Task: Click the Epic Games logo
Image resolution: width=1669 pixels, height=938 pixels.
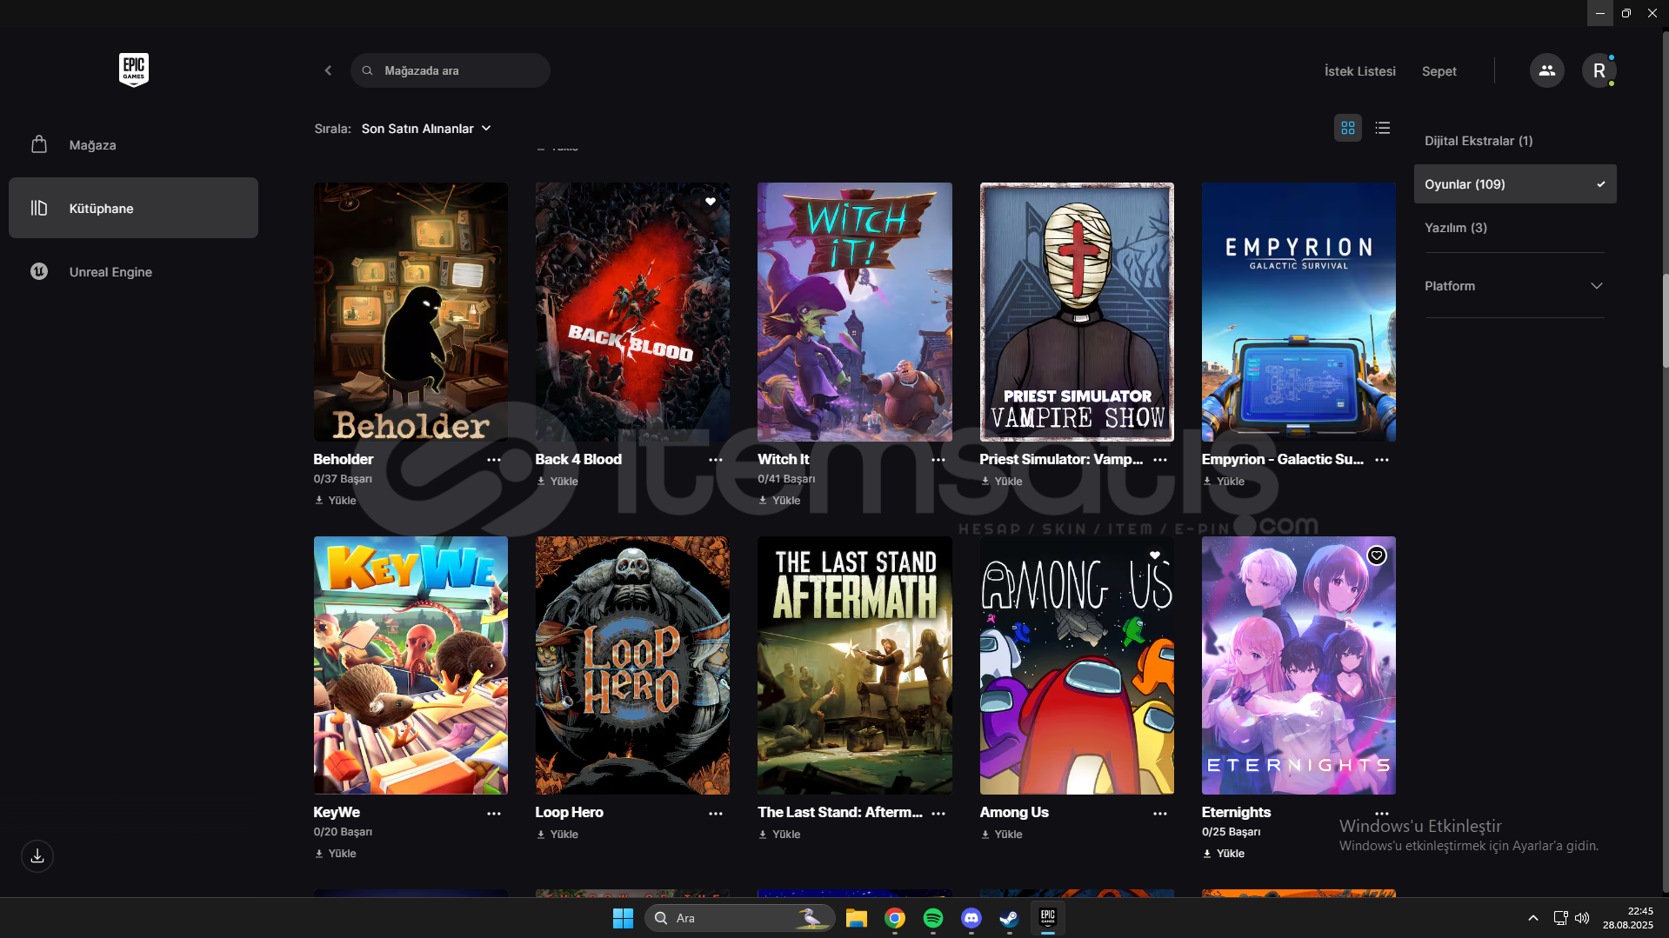Action: 133,70
